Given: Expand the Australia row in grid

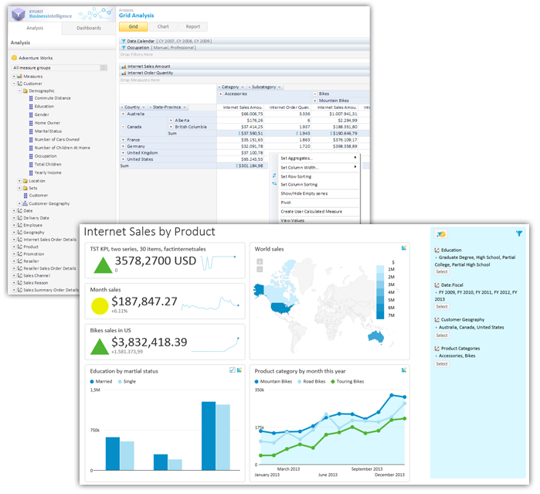Looking at the screenshot, I should (122, 114).
